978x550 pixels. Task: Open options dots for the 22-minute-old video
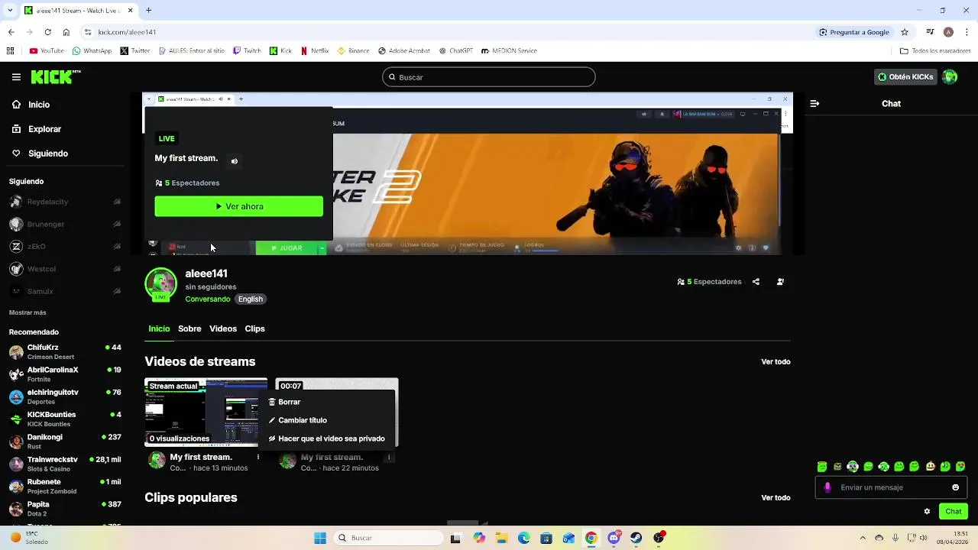coord(389,457)
